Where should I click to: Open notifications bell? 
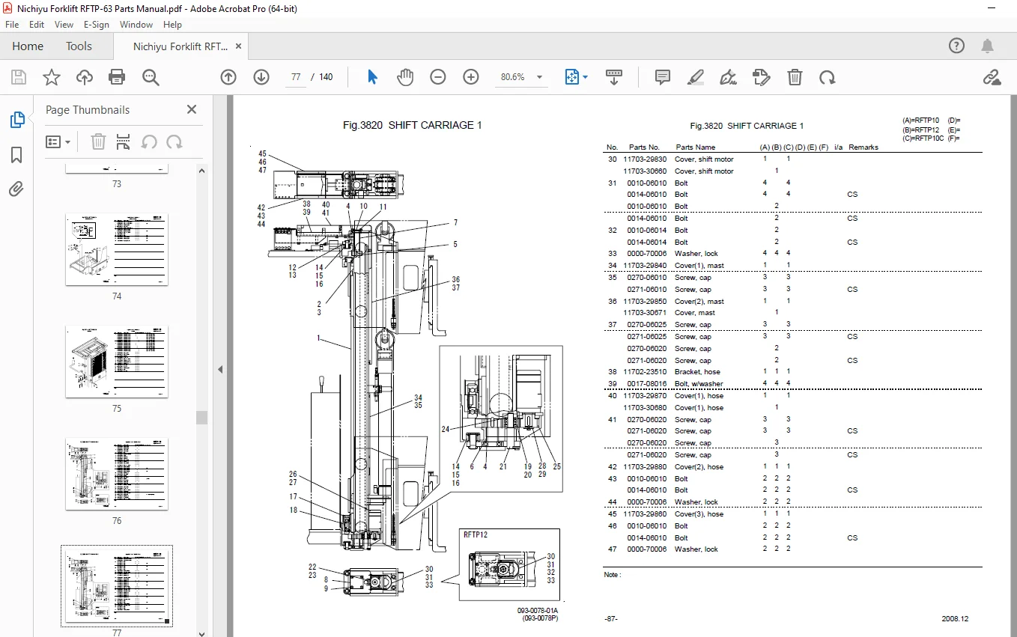click(x=989, y=46)
